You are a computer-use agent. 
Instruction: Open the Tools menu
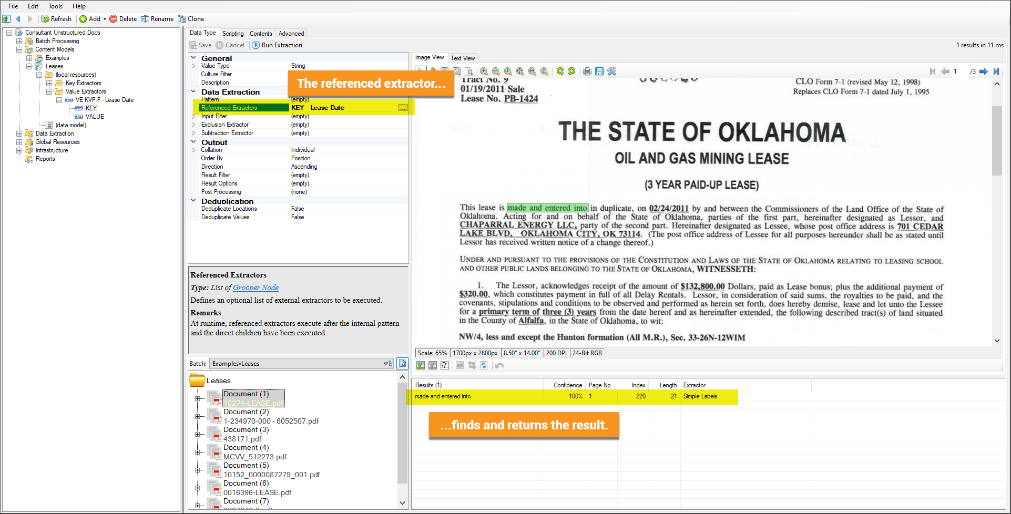[55, 6]
